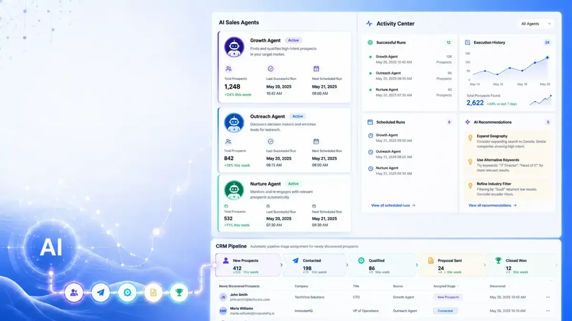
Task: Click the Growth Agent robot avatar
Action: point(234,47)
